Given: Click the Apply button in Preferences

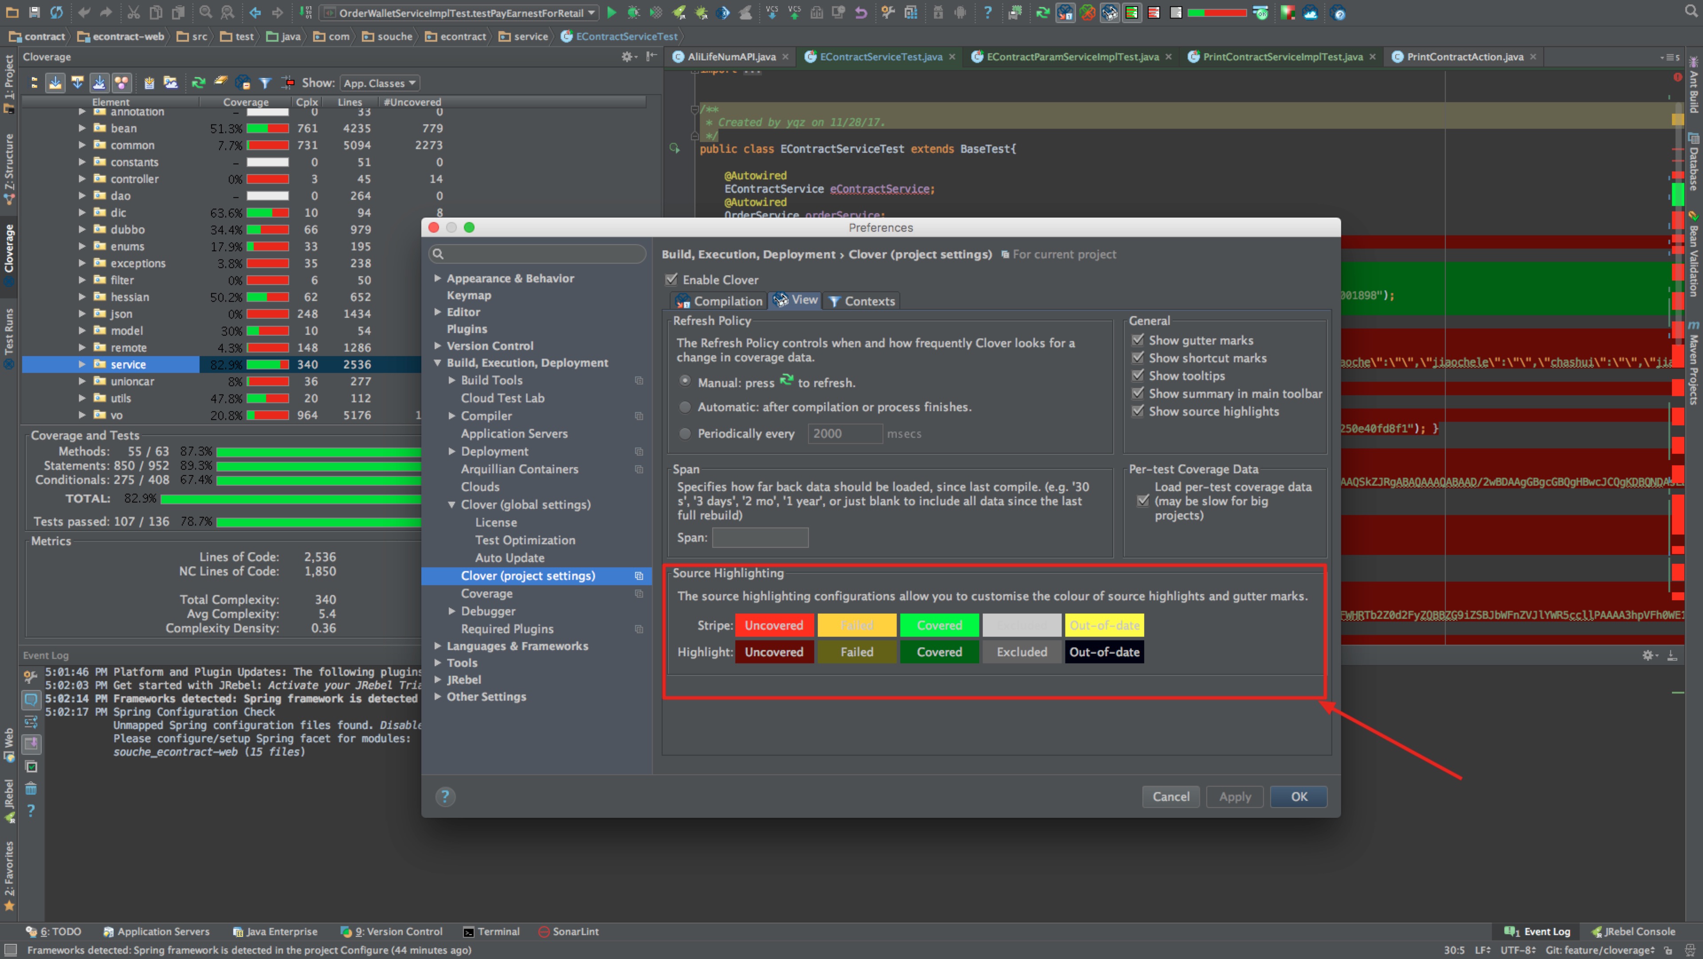Looking at the screenshot, I should click(x=1235, y=796).
